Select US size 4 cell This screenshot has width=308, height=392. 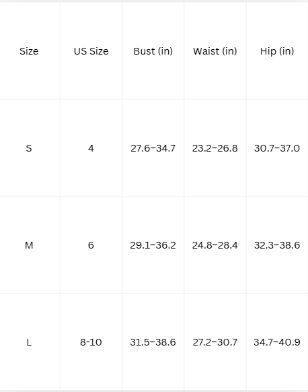91,148
